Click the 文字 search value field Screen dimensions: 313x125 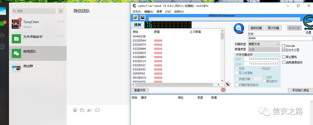click(280, 38)
